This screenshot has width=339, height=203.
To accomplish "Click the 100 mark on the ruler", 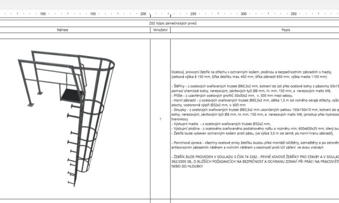I will point(43,14).
